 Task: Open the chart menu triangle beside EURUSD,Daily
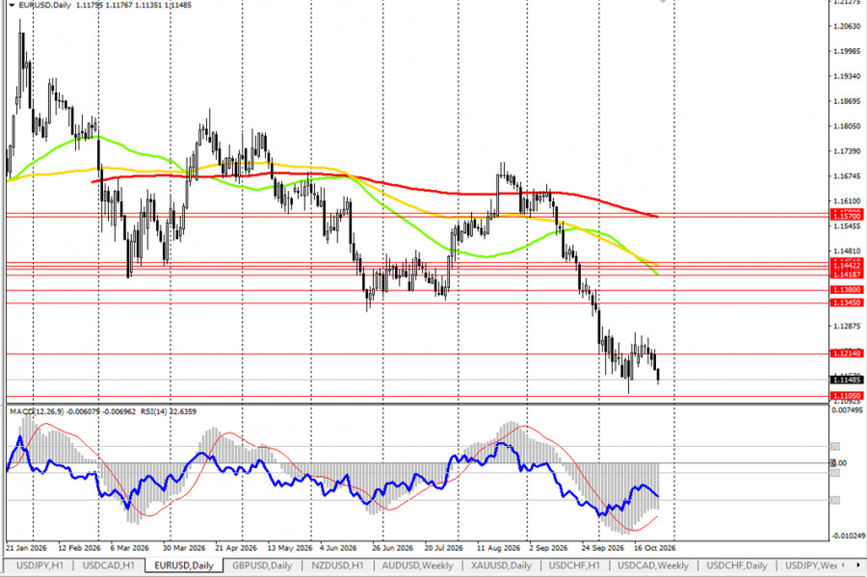click(x=12, y=5)
